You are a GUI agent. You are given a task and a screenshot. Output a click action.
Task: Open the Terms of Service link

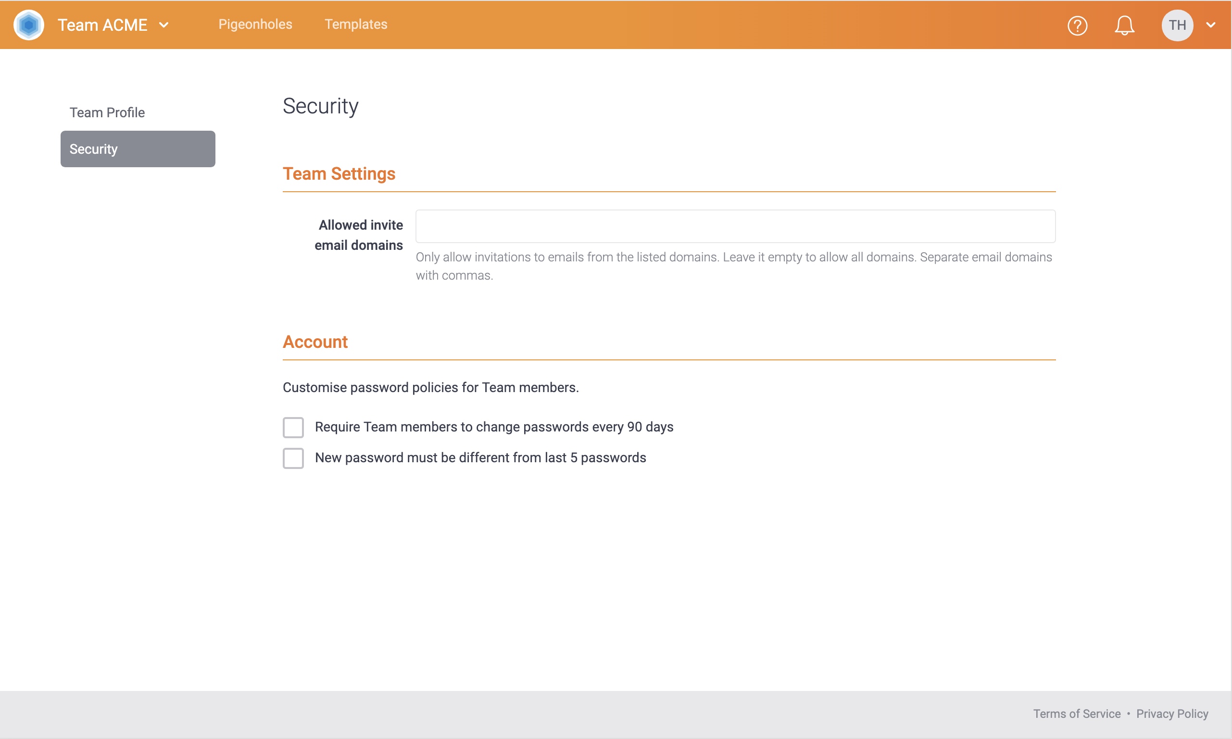click(1077, 714)
